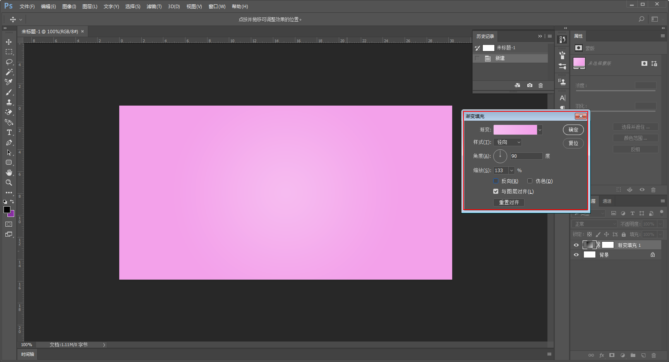Select the 新建 history state
Viewport: 669px width, 362px height.
tap(510, 58)
